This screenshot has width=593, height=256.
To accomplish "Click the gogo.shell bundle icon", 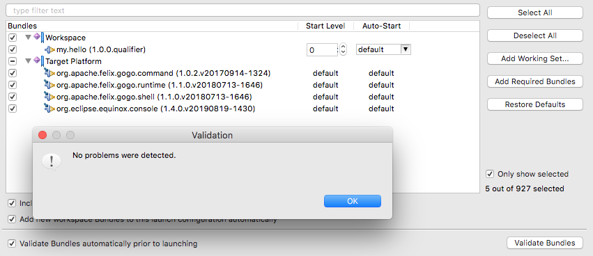I will pos(49,97).
